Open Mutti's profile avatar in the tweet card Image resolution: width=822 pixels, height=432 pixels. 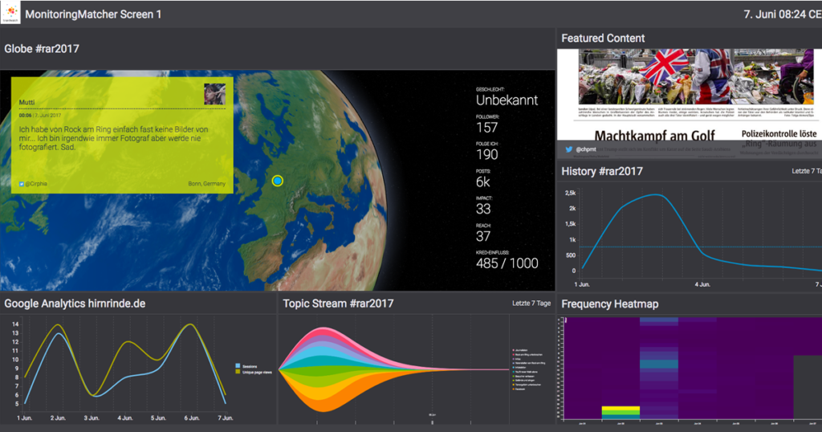[215, 94]
